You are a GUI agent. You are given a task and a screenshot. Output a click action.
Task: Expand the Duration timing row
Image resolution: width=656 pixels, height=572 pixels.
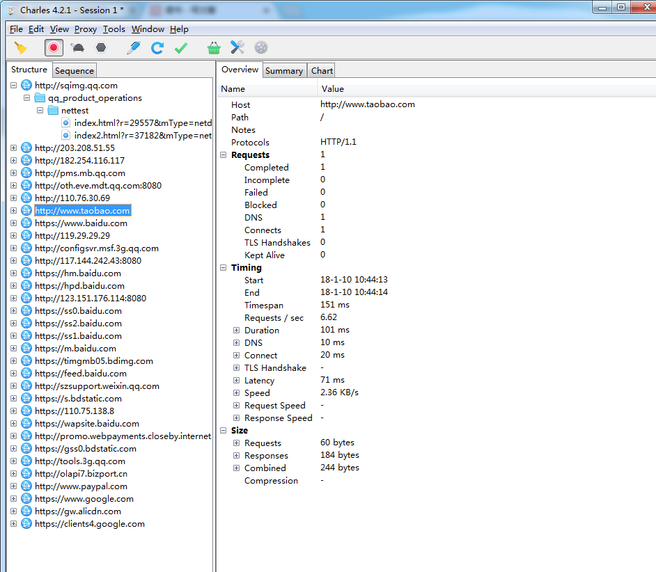237,331
